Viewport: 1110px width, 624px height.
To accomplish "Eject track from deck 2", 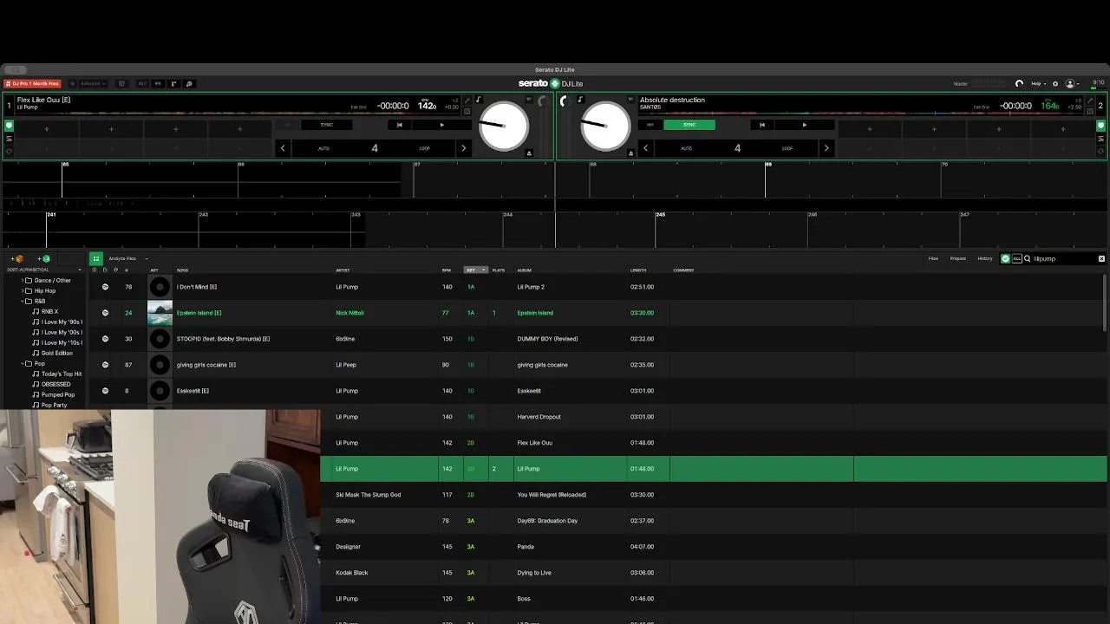I will pos(630,153).
